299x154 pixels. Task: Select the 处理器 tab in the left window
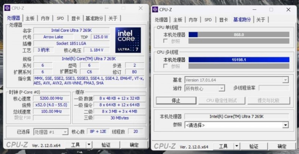(x=13, y=18)
